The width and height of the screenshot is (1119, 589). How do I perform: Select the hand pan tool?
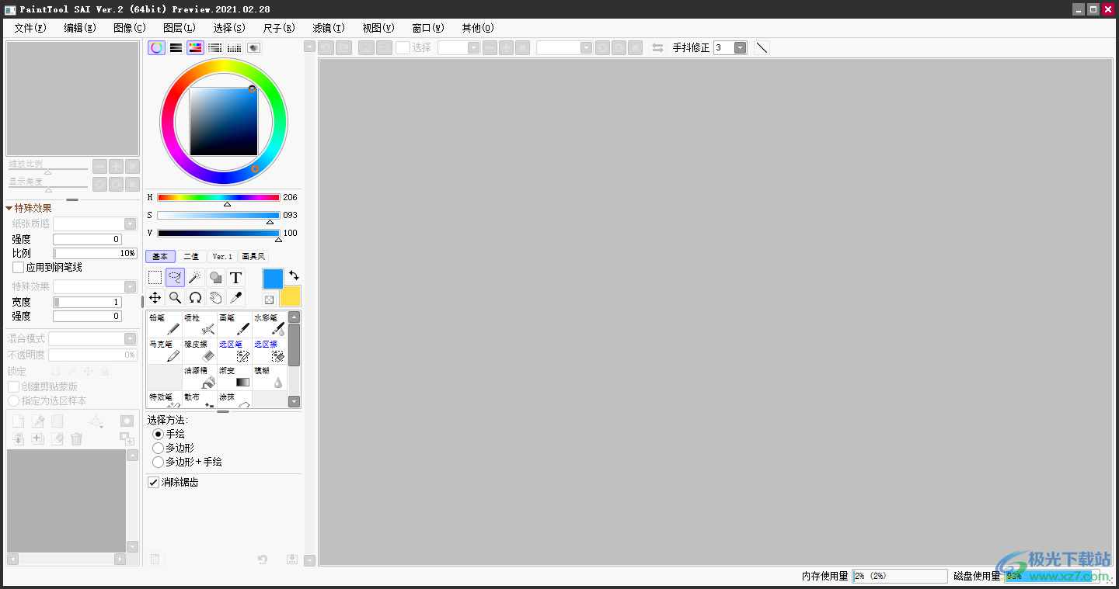point(216,297)
